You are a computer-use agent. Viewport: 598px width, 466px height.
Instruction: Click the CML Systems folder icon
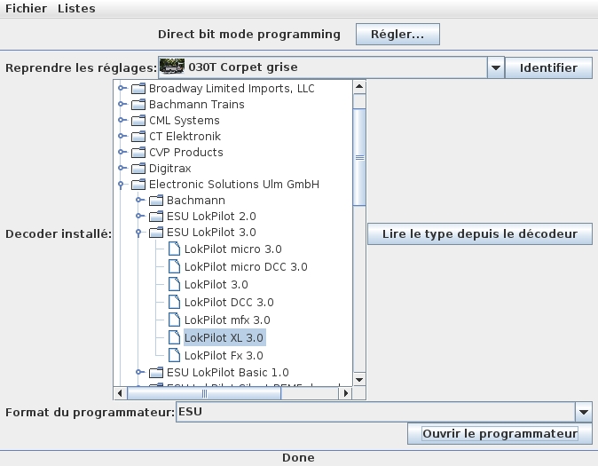[x=138, y=120]
